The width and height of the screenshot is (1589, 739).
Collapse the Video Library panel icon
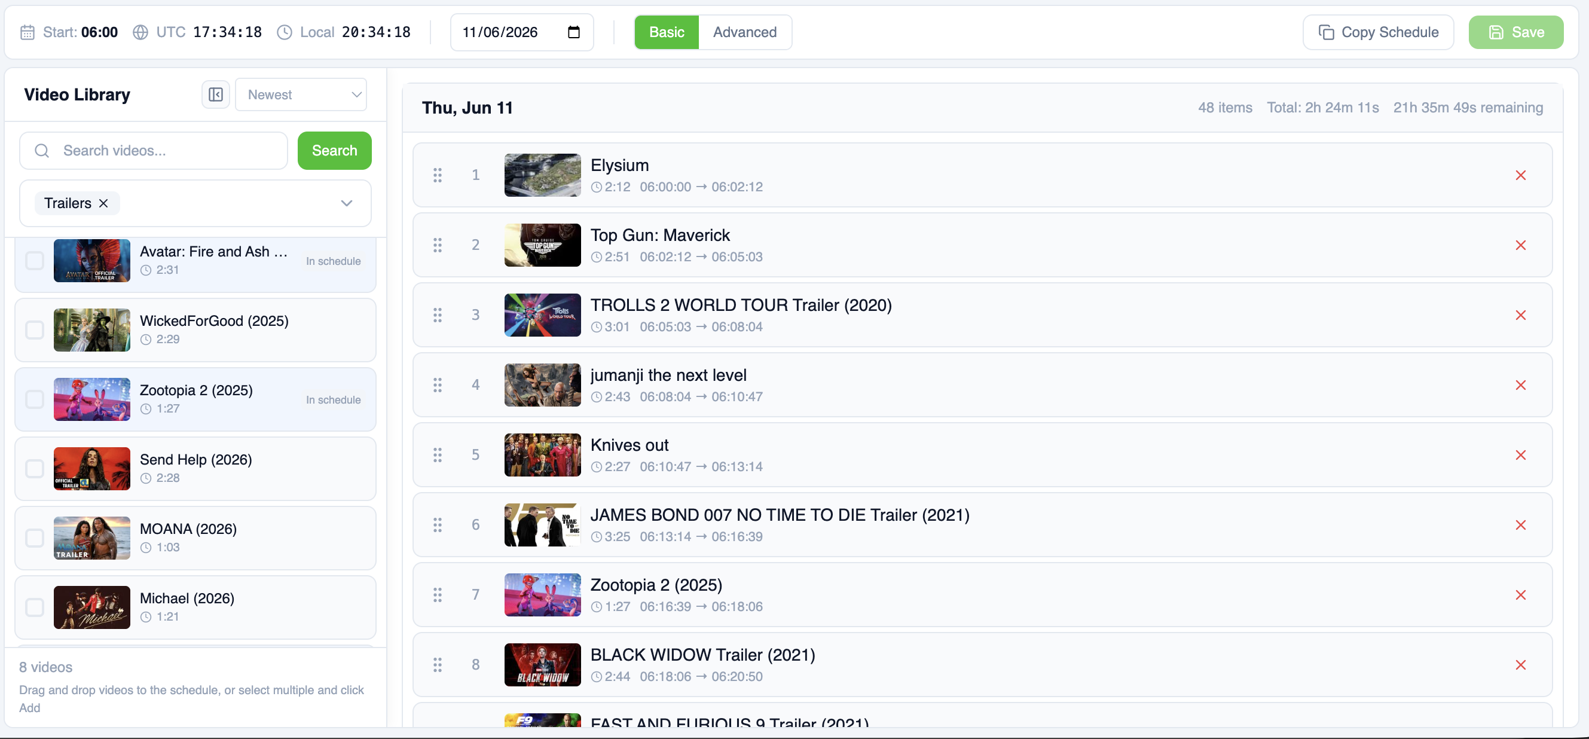(x=215, y=94)
